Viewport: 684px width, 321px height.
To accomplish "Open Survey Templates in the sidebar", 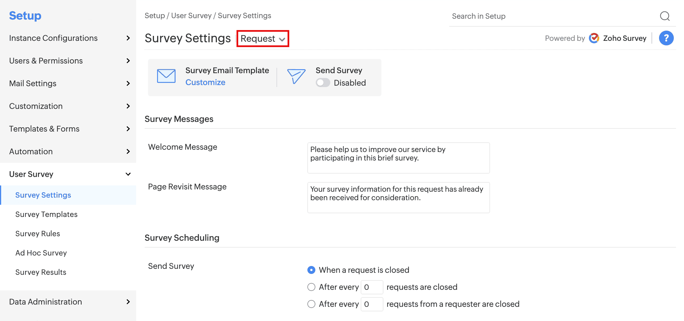I will [46, 214].
